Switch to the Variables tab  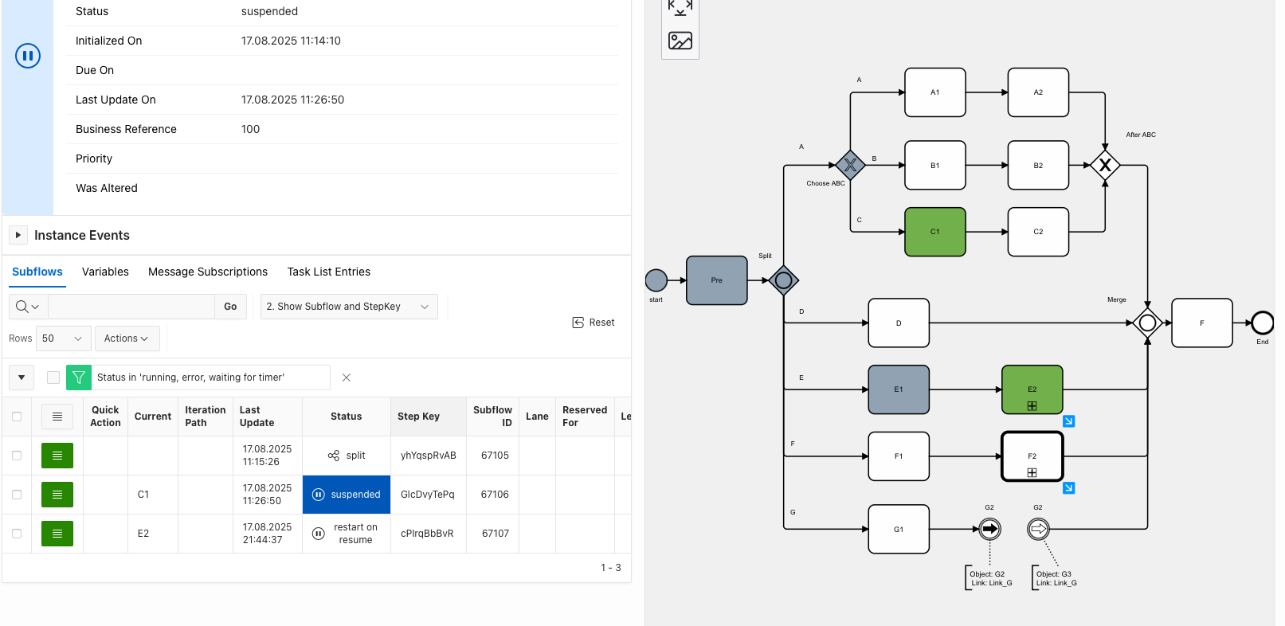pyautogui.click(x=105, y=272)
